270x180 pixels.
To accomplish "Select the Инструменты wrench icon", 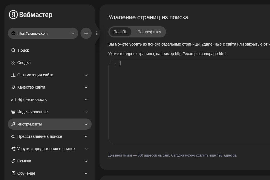I will coord(13,124).
